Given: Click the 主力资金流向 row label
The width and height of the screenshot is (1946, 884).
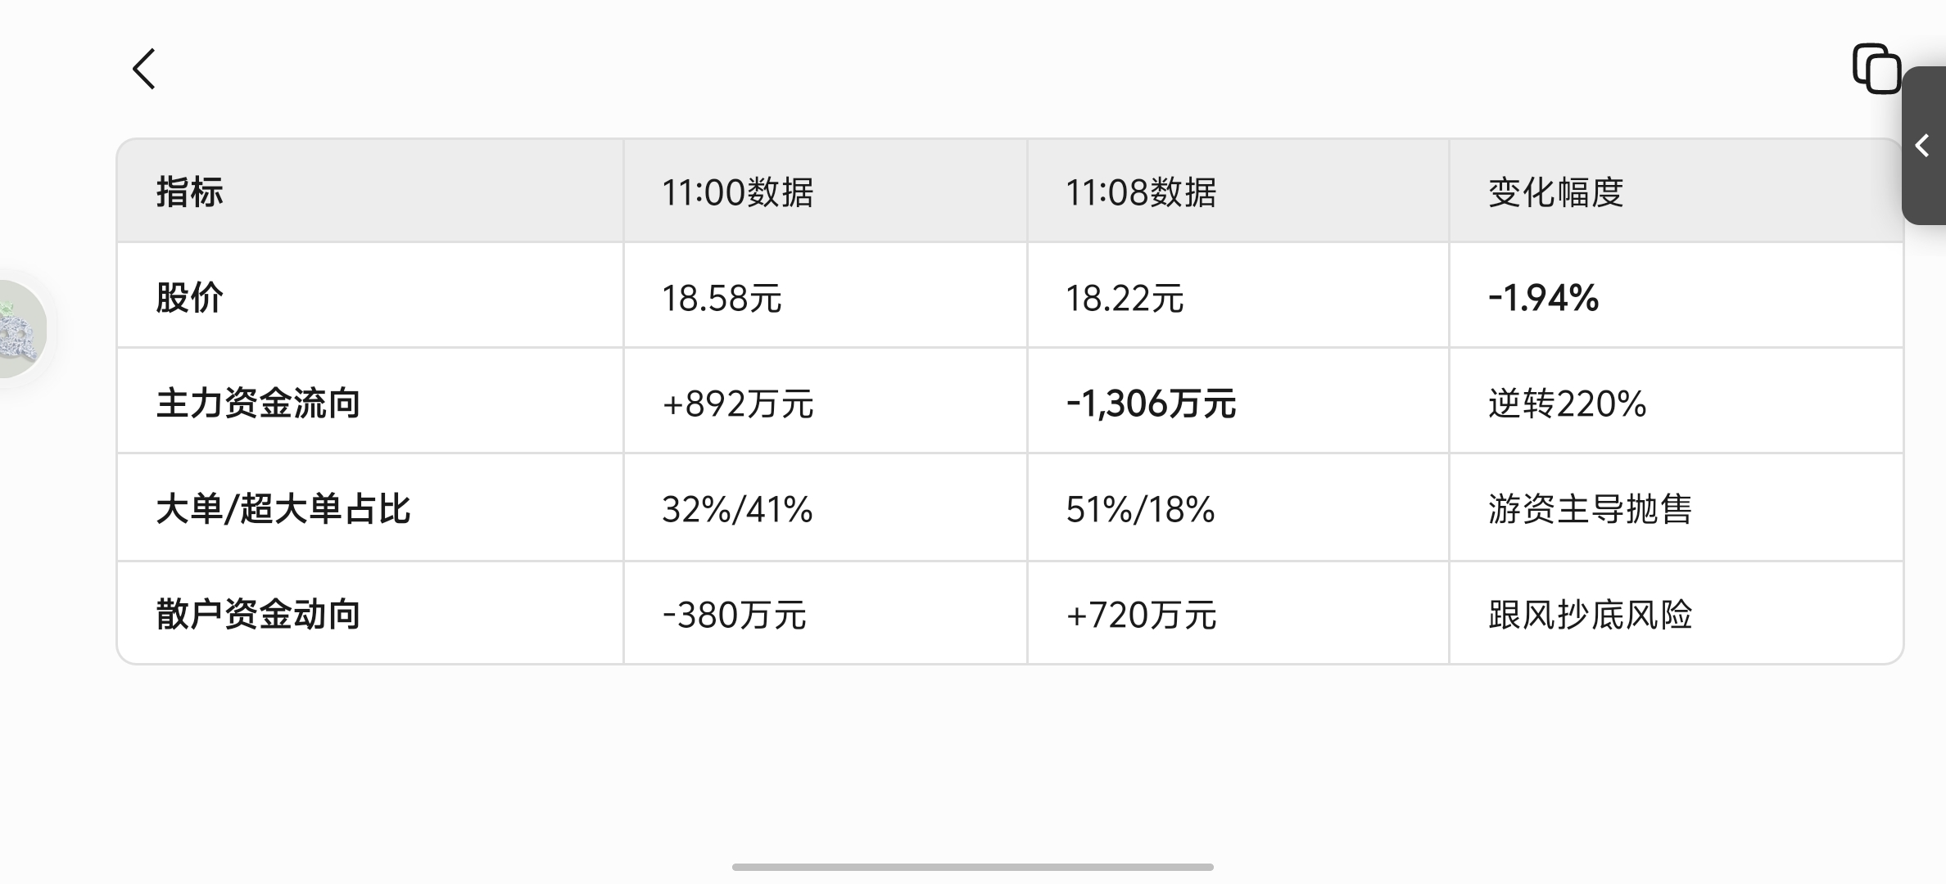Looking at the screenshot, I should point(258,403).
